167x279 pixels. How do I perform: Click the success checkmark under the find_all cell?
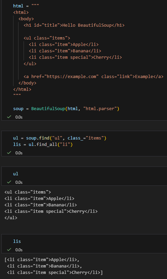(x=9, y=153)
